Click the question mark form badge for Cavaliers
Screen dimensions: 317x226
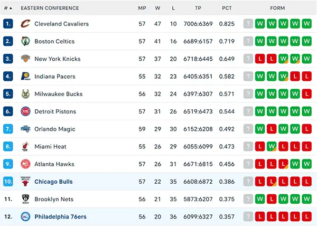coord(248,24)
